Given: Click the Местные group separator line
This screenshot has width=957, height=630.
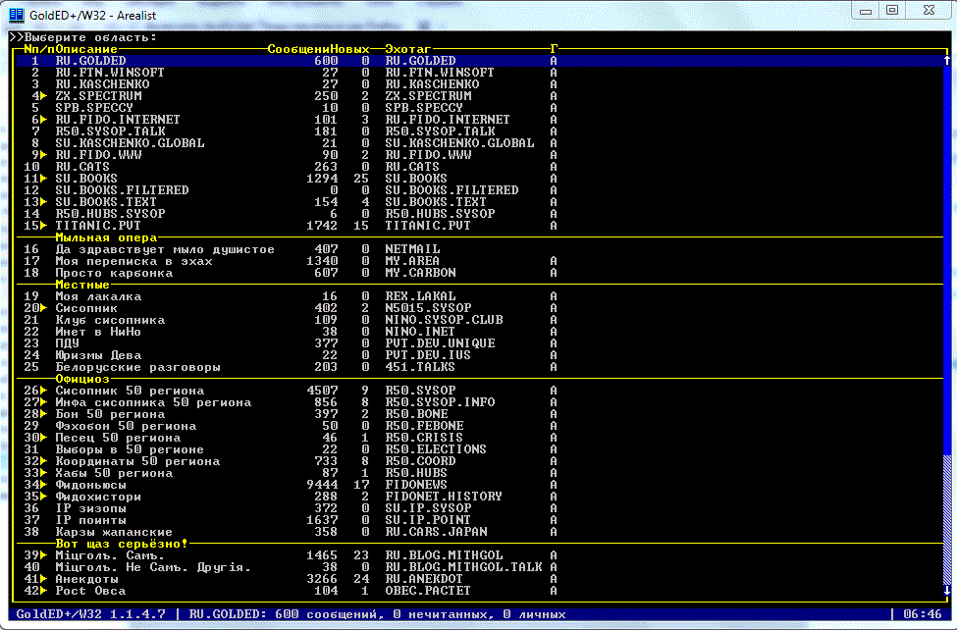Looking at the screenshot, I should 82,285.
